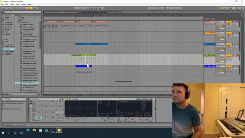Collapse the Closed Hats folder

18,22
